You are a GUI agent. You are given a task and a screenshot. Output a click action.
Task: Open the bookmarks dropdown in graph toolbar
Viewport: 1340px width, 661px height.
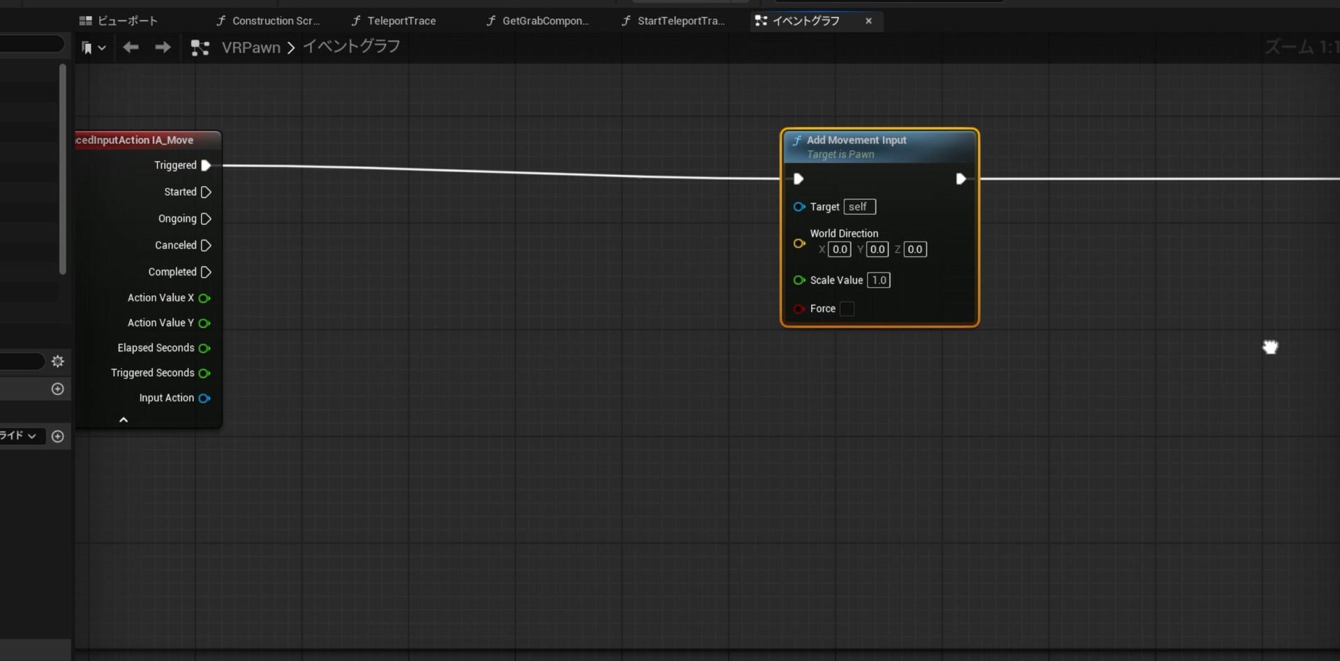coord(94,47)
